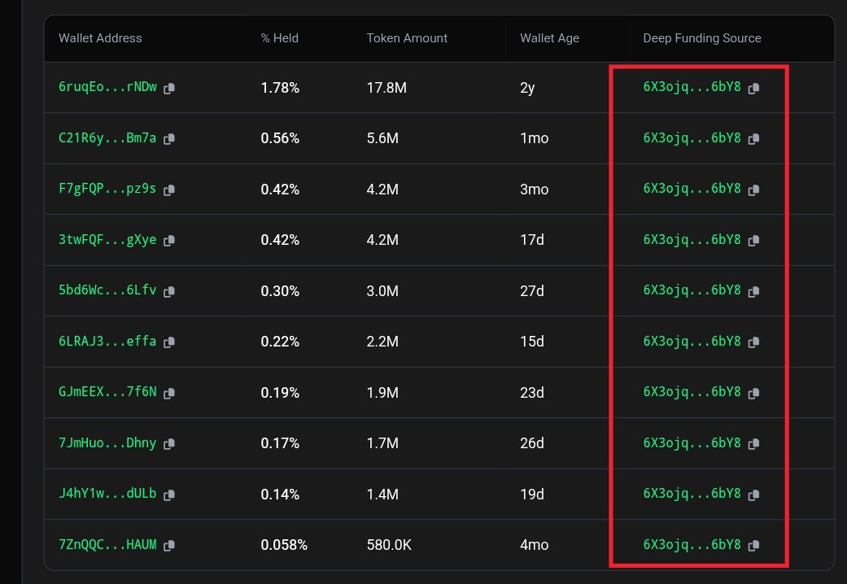Open wallet link J4hY1w...dULb
847x584 pixels.
107,493
